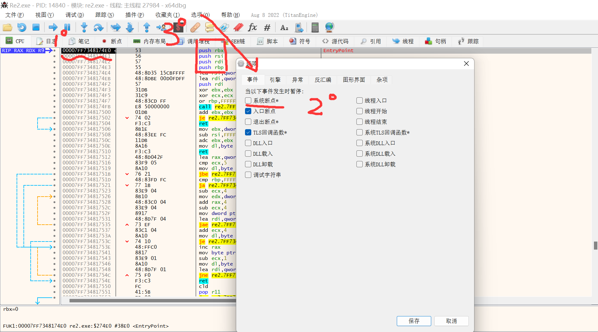Enable 系统DLL入口 checkbox
Image resolution: width=598 pixels, height=332 pixels.
[360, 143]
